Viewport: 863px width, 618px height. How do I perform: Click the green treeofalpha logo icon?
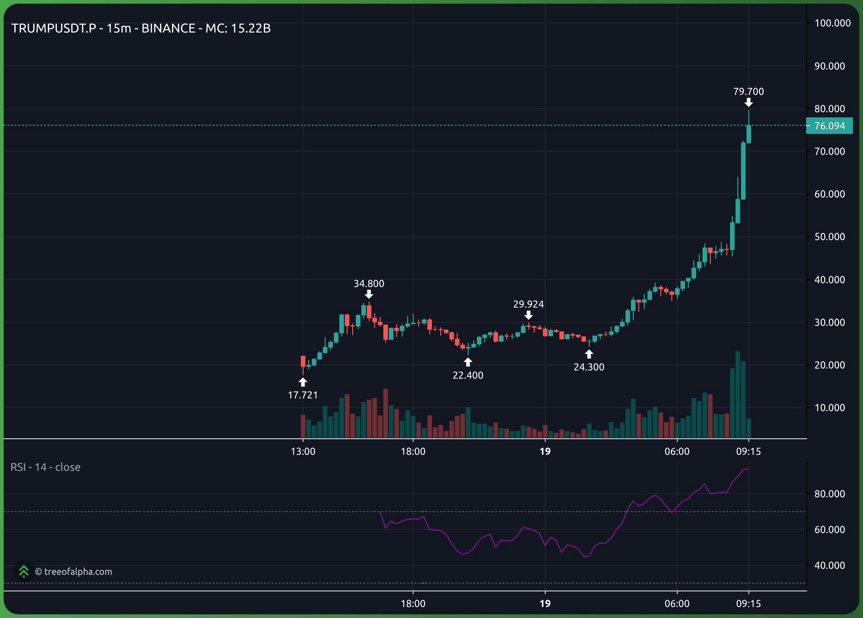click(23, 571)
